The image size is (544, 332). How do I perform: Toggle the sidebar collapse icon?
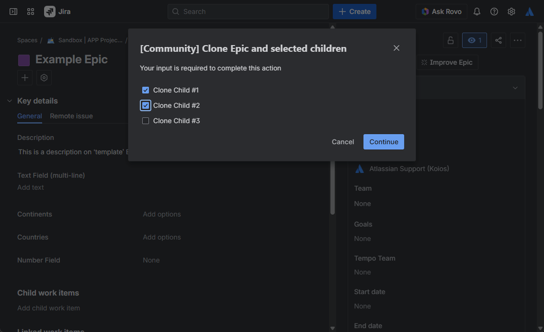click(13, 11)
